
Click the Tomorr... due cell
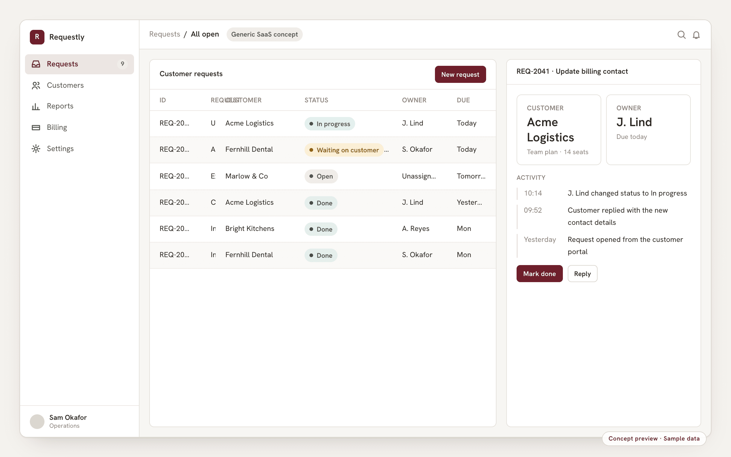tap(471, 176)
